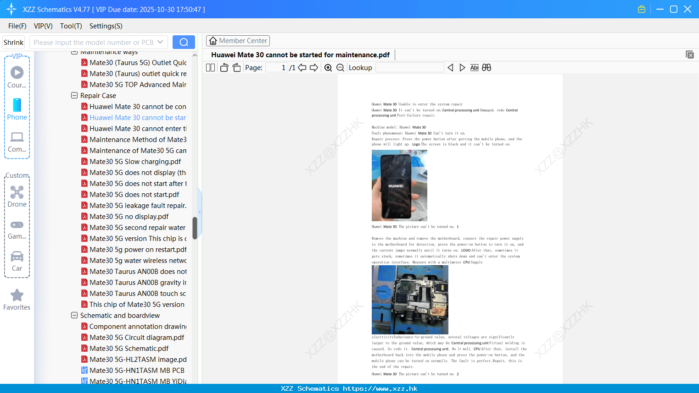This screenshot has width=699, height=393.
Task: Open Mate30 5G-HN1TASM MB PCB boardview
Action: point(133,371)
